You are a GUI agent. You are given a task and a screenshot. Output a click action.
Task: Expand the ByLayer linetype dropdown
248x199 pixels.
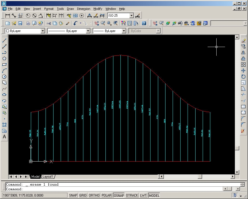[x=88, y=31]
